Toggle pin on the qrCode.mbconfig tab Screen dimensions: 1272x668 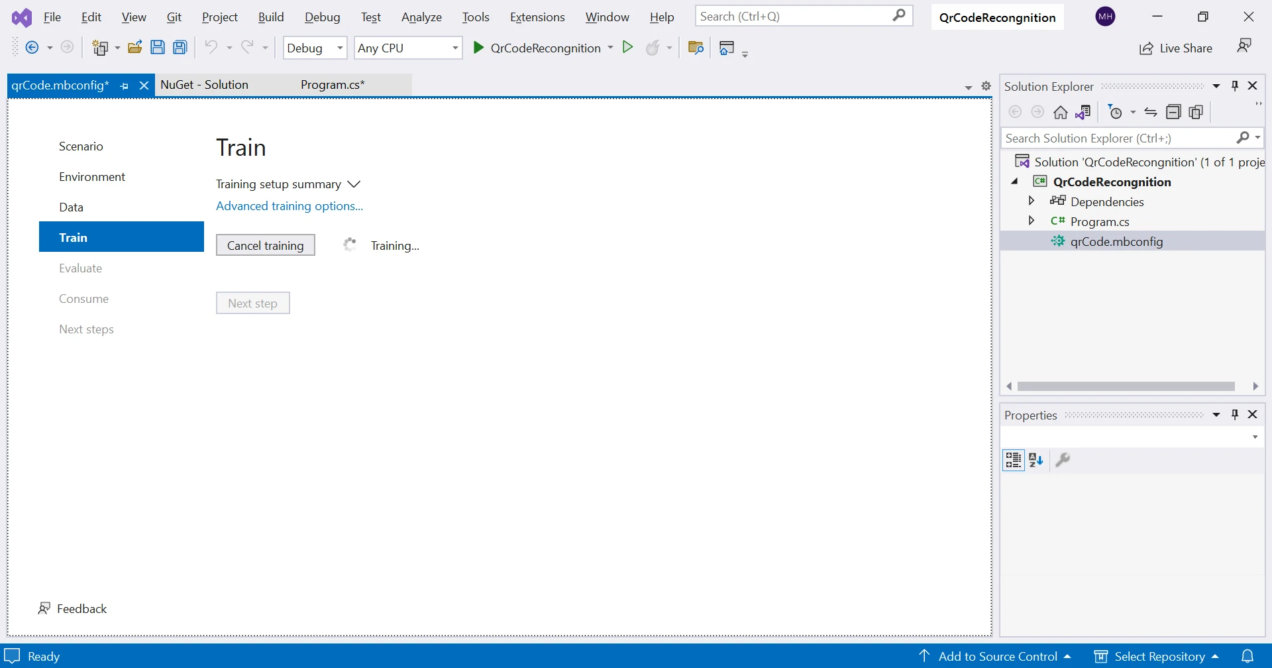click(125, 86)
